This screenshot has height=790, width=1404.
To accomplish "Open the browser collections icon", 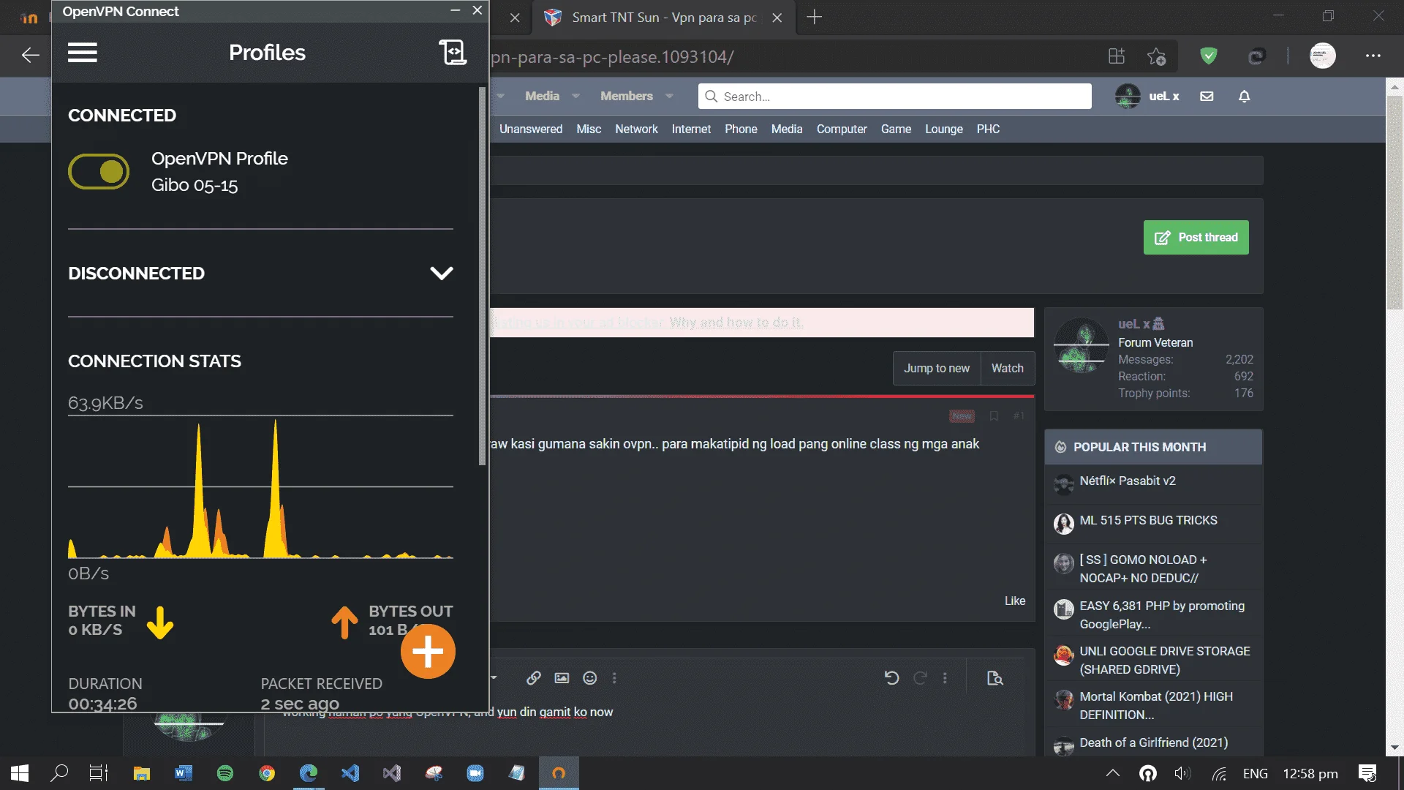I will coord(1116,56).
